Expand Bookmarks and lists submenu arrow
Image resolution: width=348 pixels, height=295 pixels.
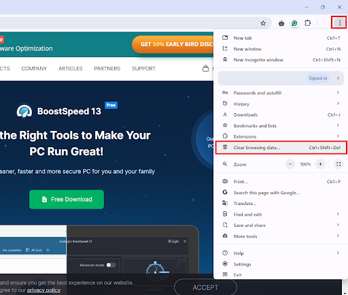click(338, 125)
